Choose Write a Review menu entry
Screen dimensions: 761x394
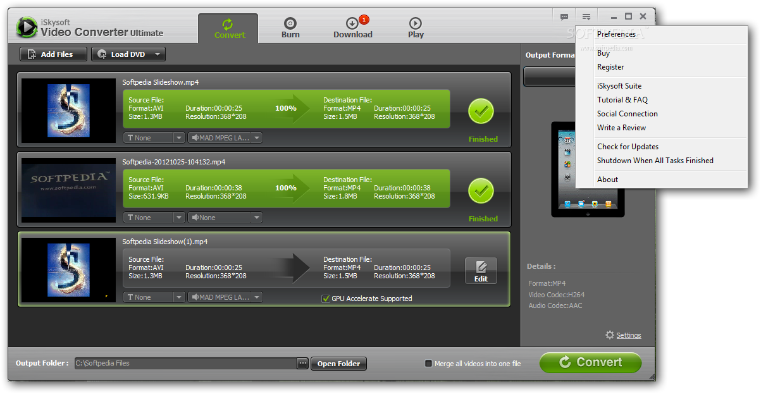(622, 128)
